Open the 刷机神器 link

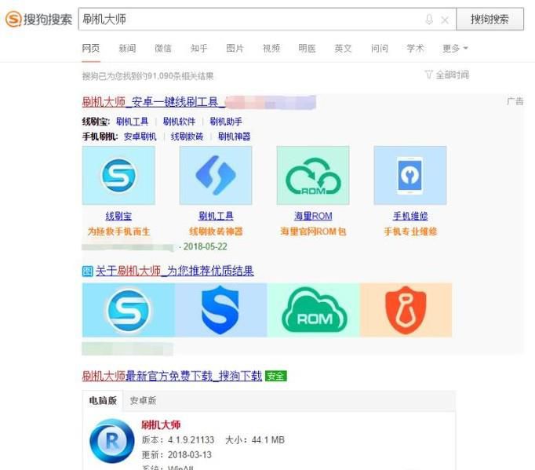pyautogui.click(x=234, y=137)
